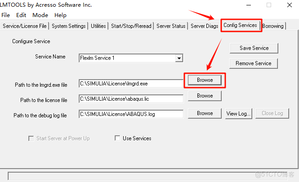This screenshot has width=299, height=182.
Task: Select the Config Services tab
Action: [x=240, y=25]
